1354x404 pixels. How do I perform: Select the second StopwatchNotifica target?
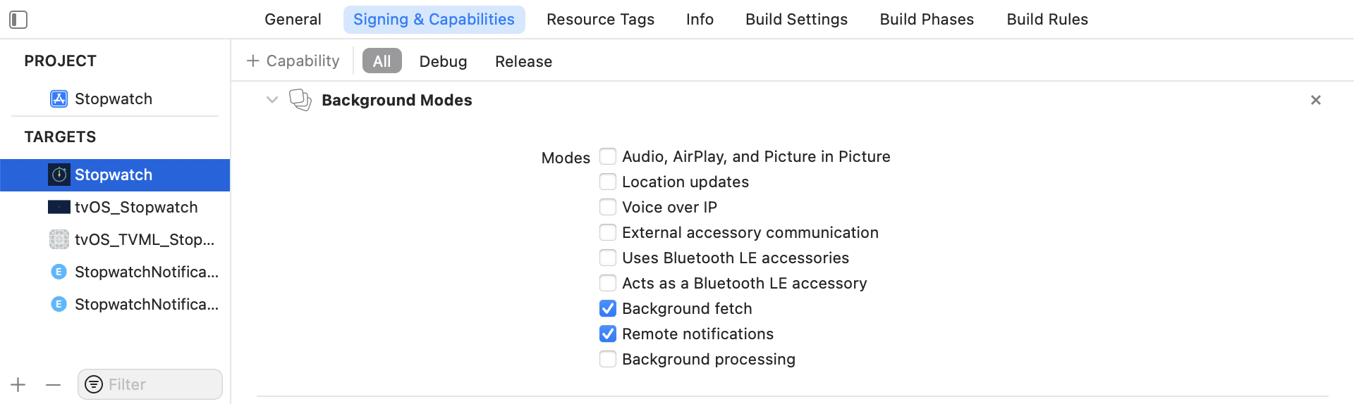click(146, 304)
